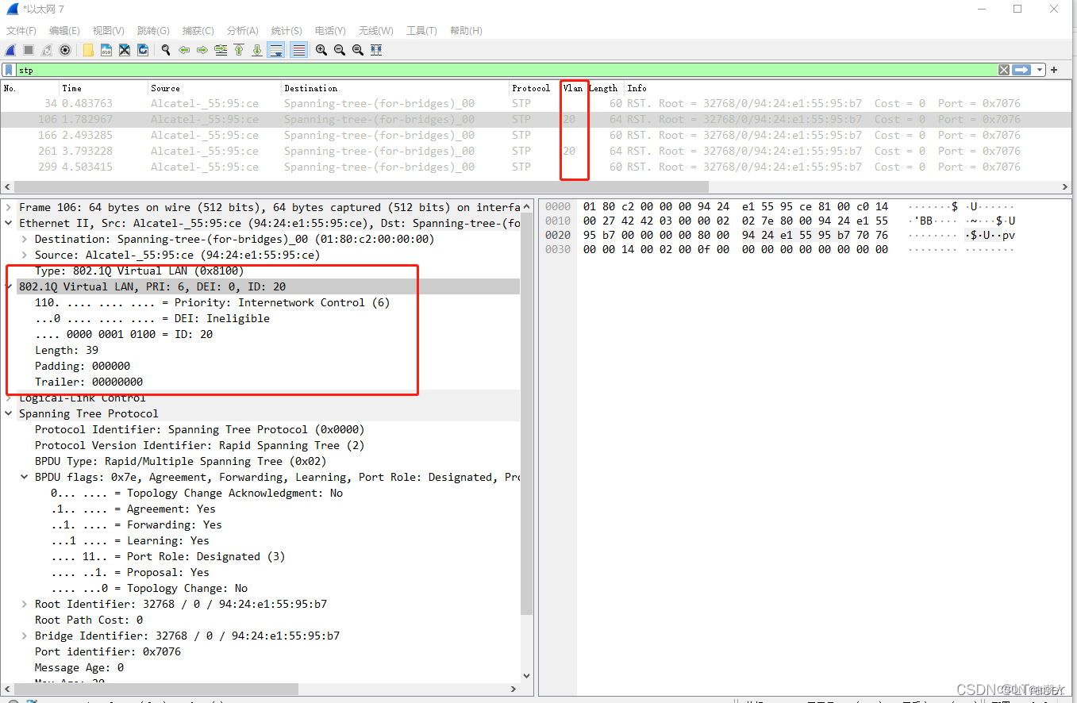Screen dimensions: 1077x703
Task: Collapse the BPDU flags section
Action: (x=24, y=477)
